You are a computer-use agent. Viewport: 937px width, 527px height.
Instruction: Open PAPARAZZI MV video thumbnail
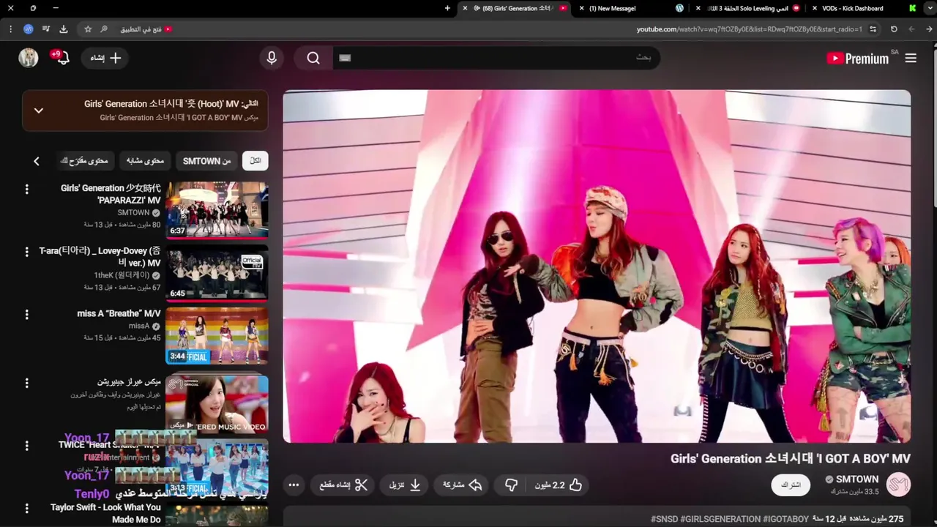point(217,210)
